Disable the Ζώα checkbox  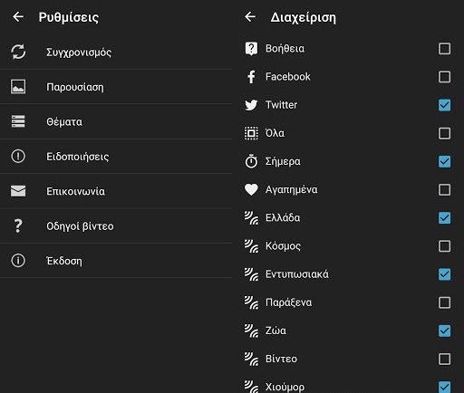pyautogui.click(x=444, y=331)
